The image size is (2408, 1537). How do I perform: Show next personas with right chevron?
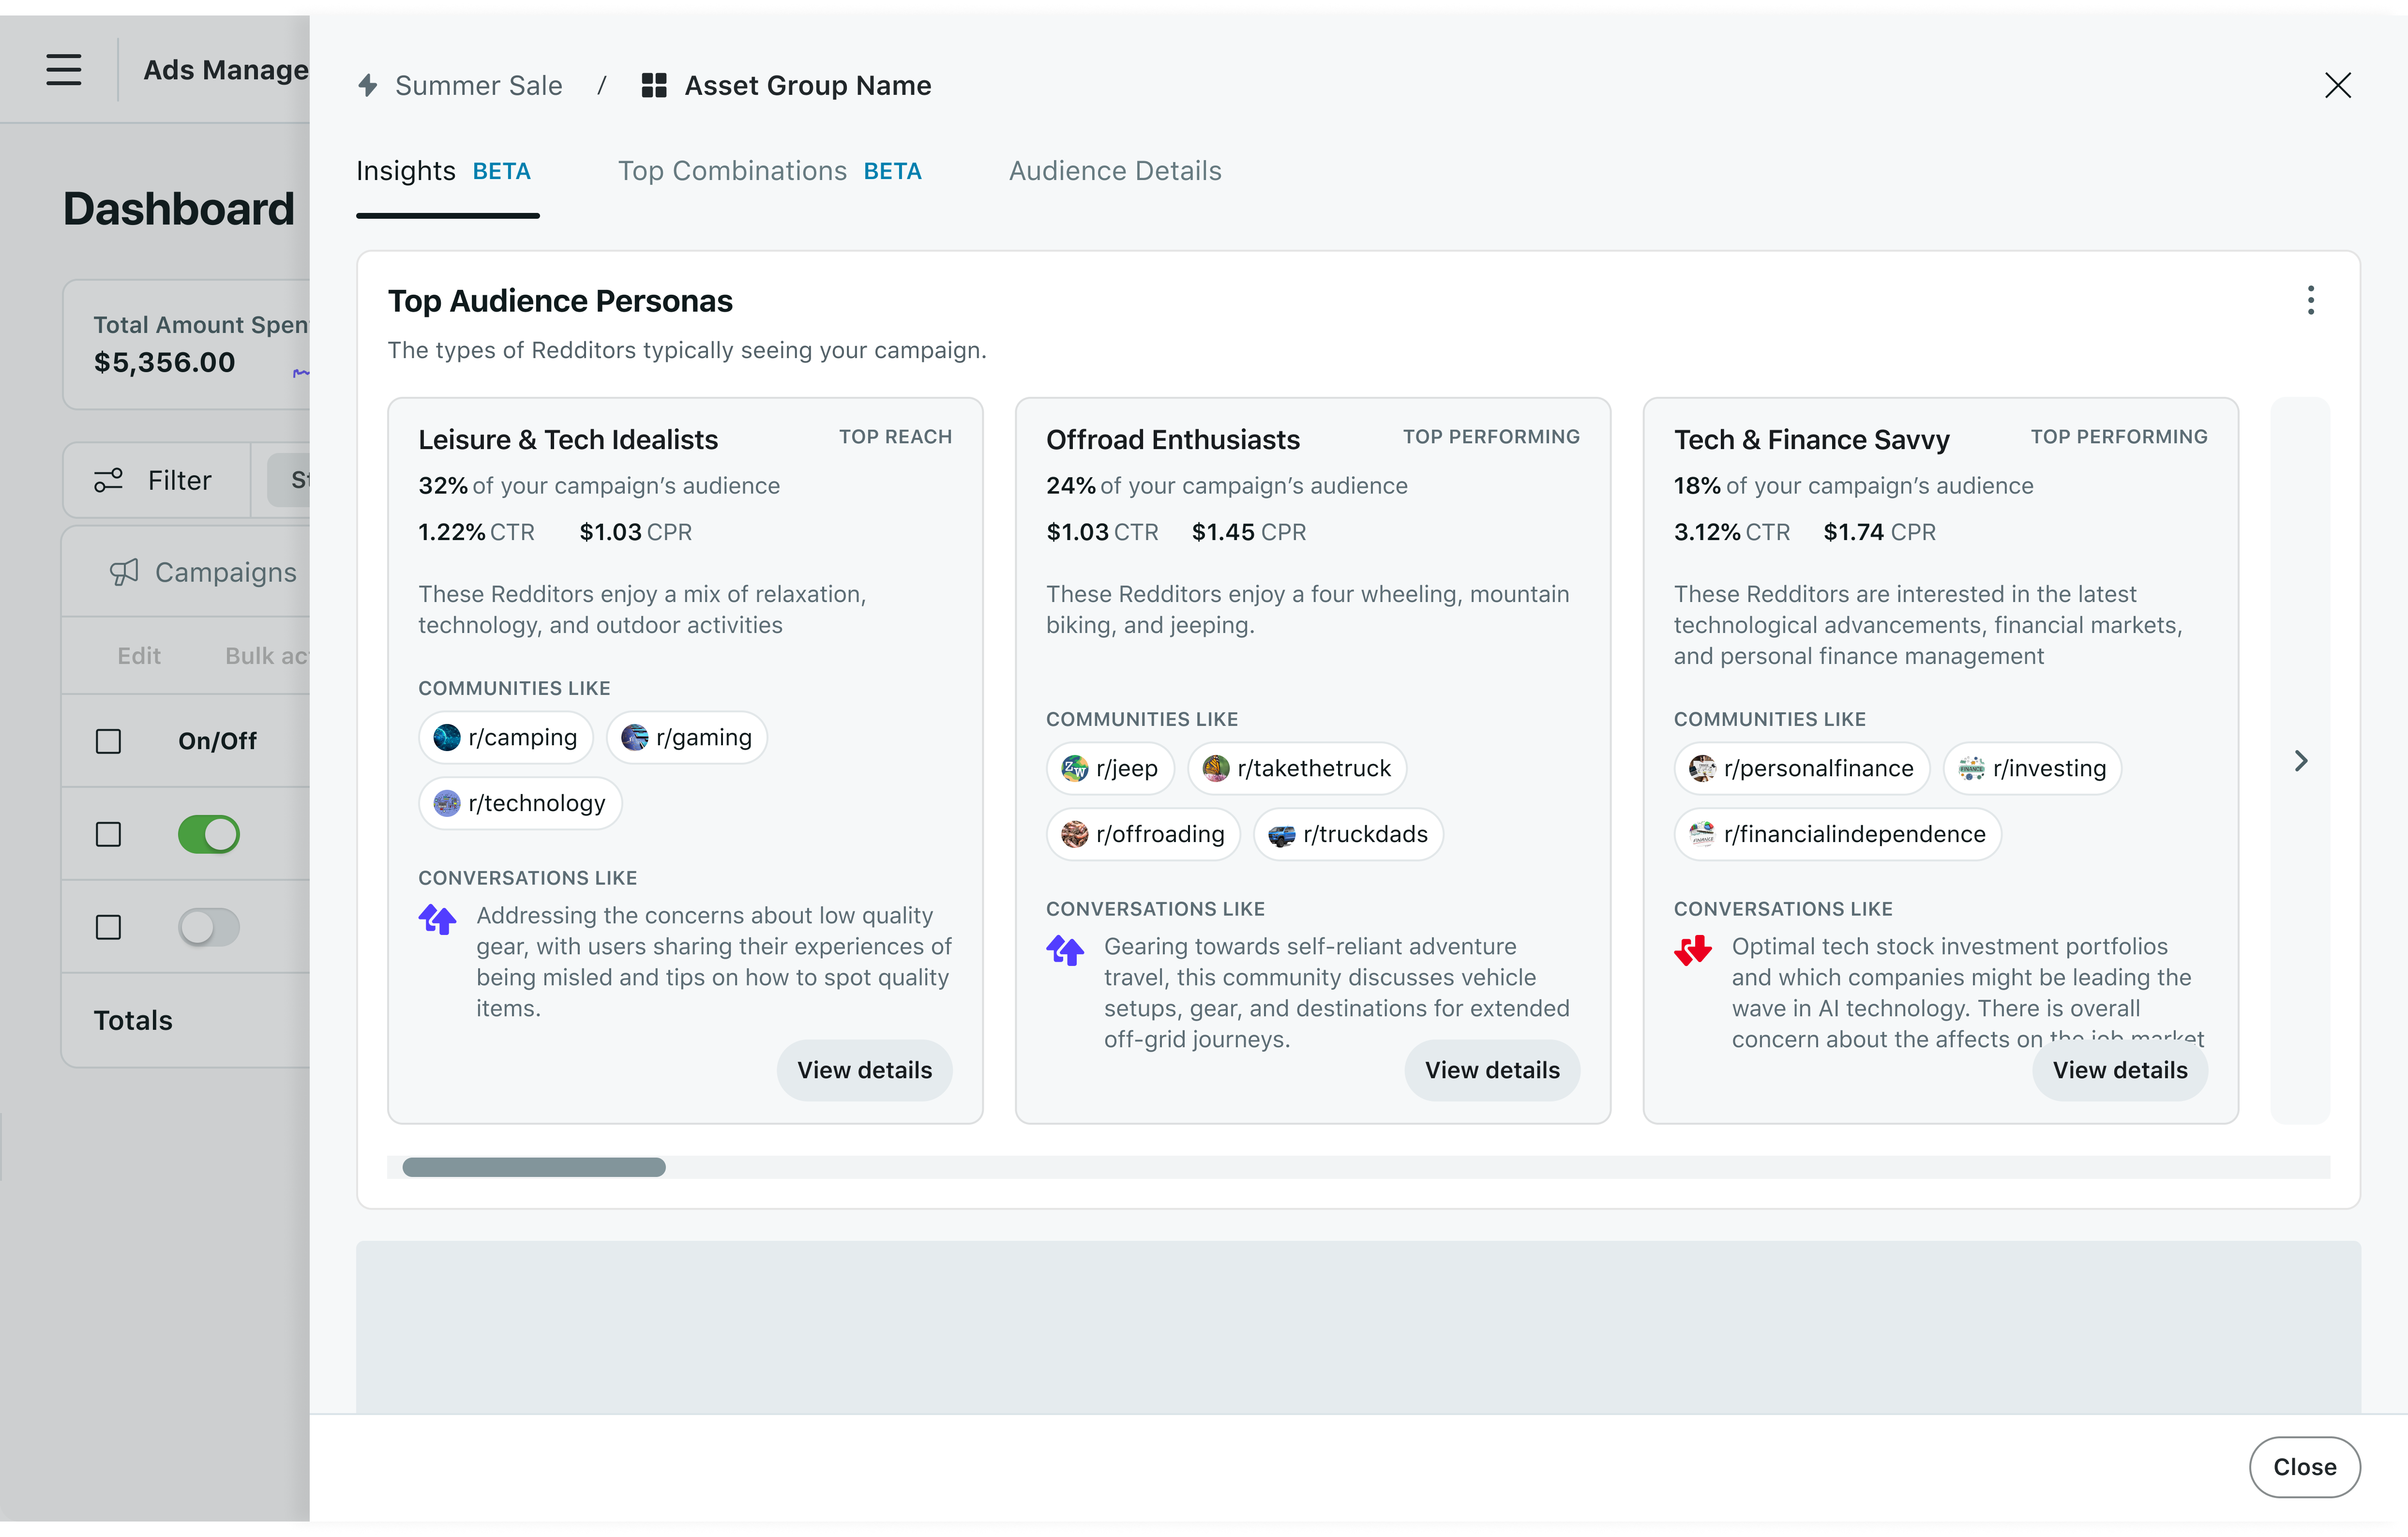(2301, 761)
